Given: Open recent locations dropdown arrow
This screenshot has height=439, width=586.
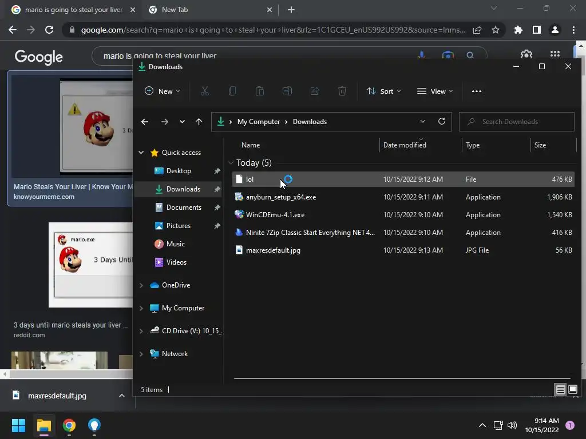Looking at the screenshot, I should coord(182,122).
